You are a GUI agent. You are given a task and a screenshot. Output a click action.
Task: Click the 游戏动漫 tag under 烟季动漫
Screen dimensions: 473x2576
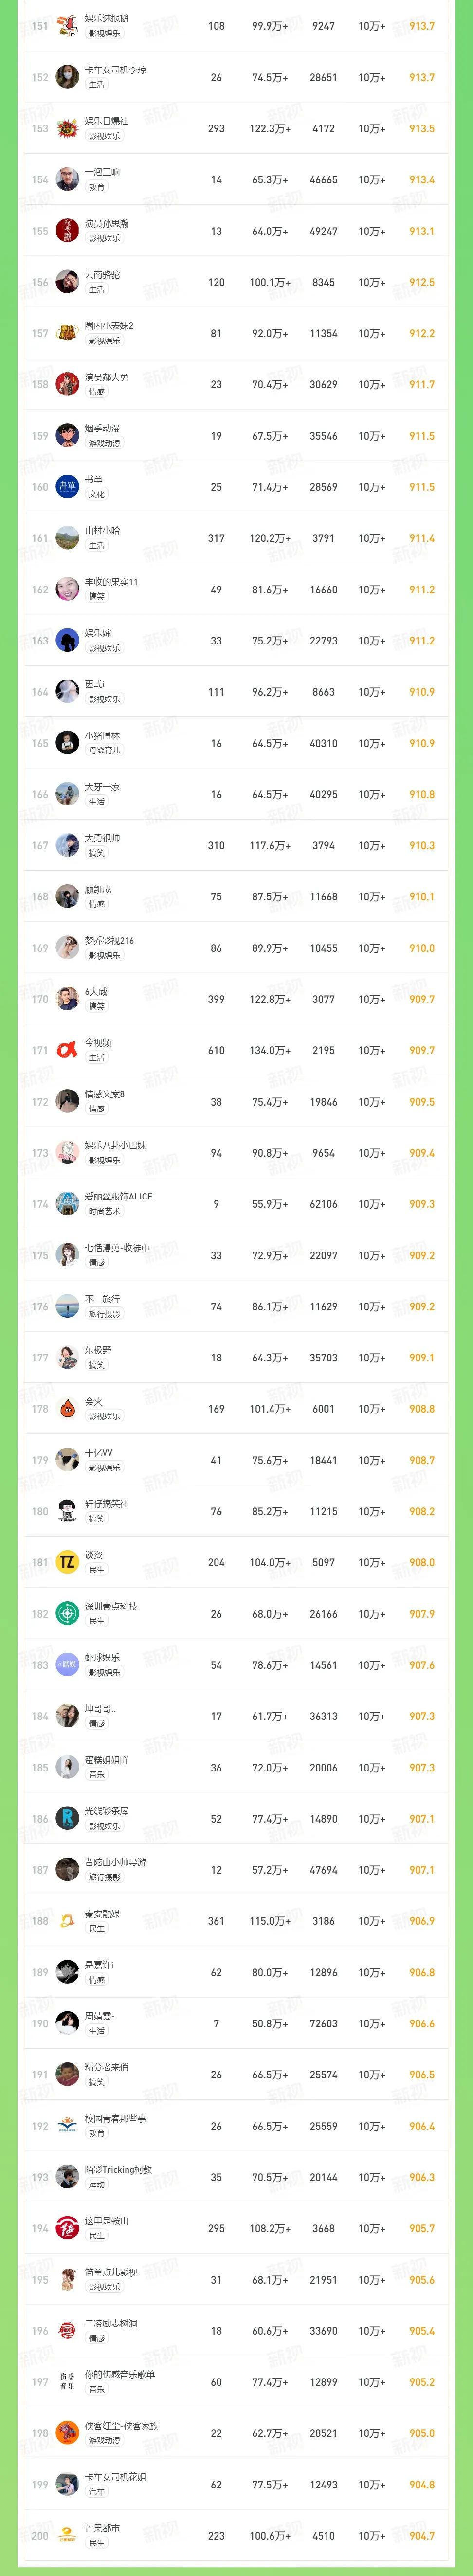tap(104, 443)
